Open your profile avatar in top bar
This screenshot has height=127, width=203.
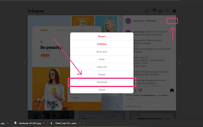174,11
